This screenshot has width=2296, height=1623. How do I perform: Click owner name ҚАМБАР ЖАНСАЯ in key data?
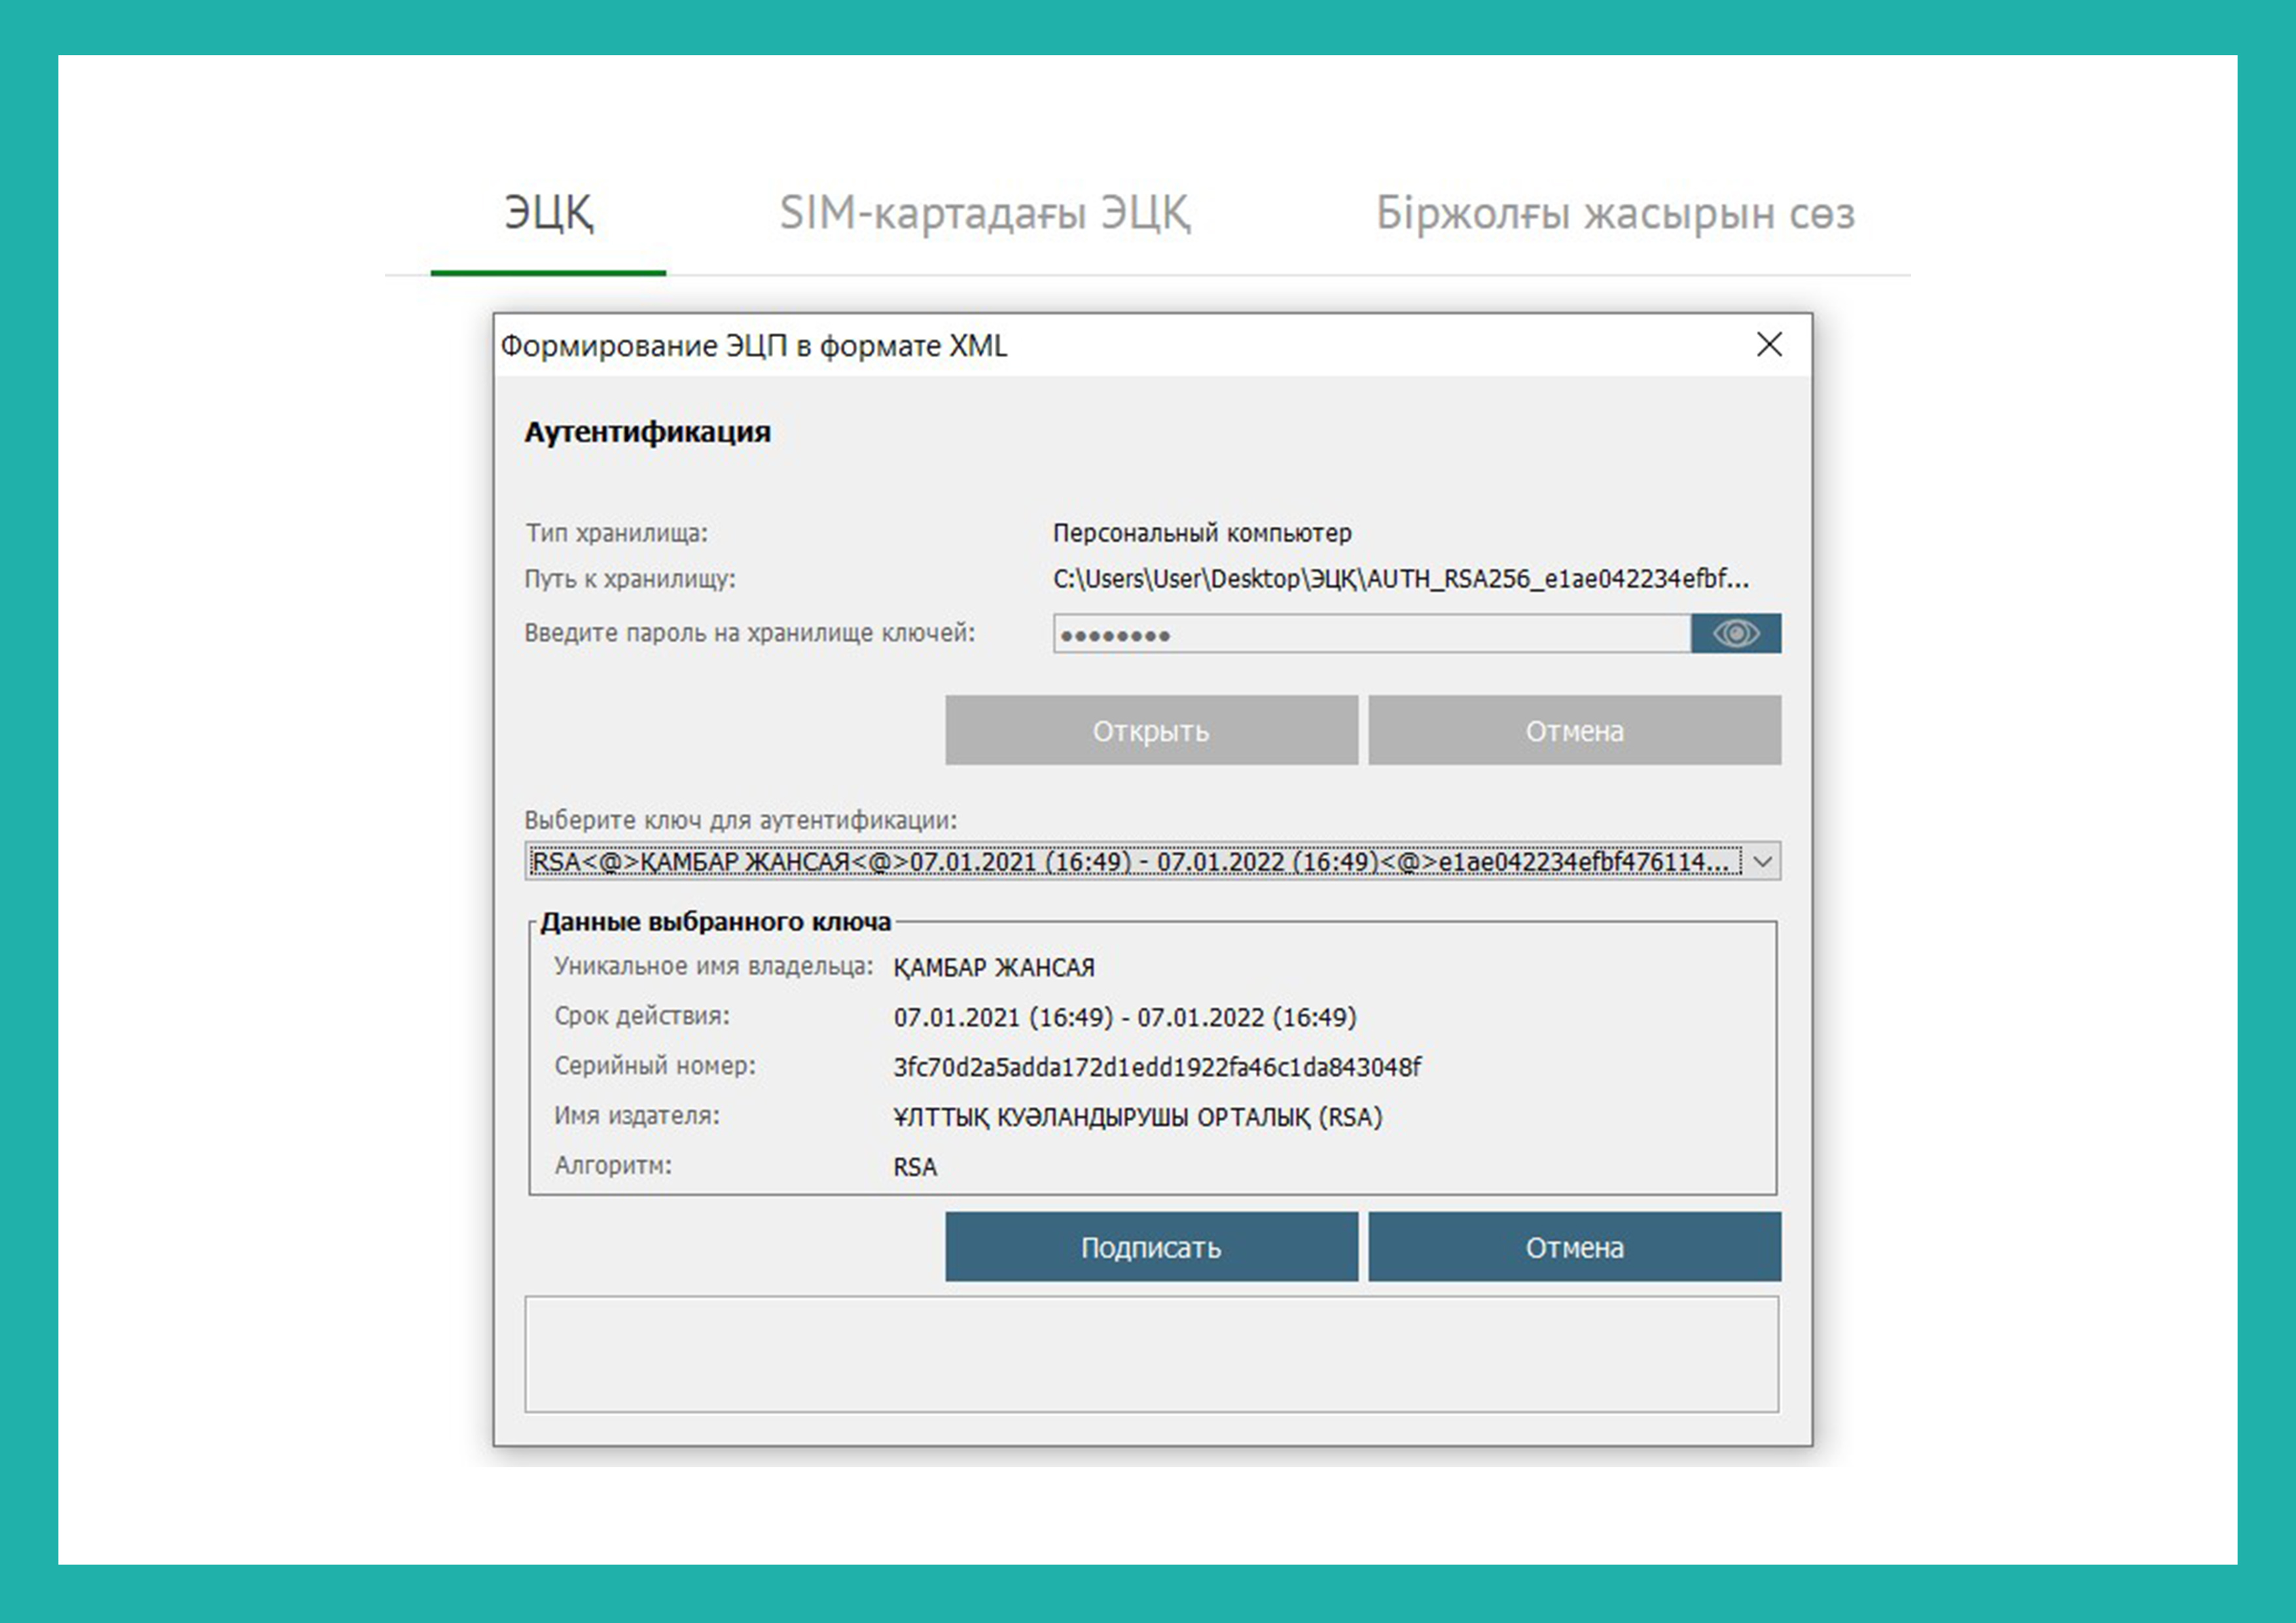click(x=994, y=967)
